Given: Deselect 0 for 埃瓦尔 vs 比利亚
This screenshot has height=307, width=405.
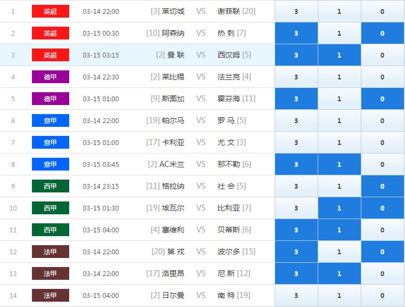Looking at the screenshot, I should tap(383, 208).
